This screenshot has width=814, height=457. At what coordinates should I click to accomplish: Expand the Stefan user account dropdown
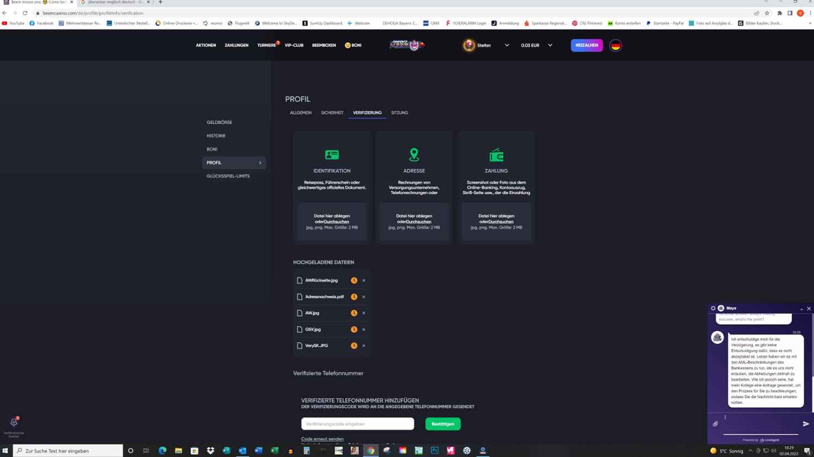(x=507, y=46)
